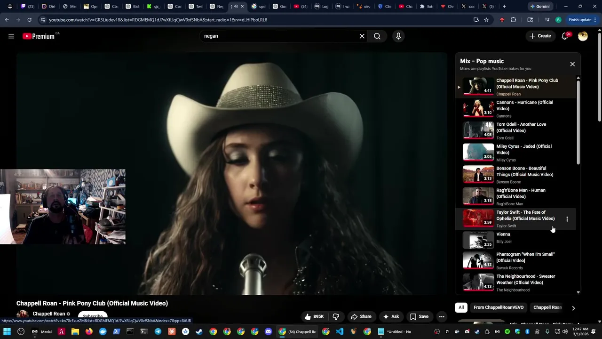Play Rag'n'Bone Man - Human
Screen dimensions: 602x339
tap(515, 197)
